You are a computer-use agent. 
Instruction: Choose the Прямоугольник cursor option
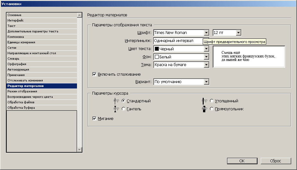[x=212, y=109]
